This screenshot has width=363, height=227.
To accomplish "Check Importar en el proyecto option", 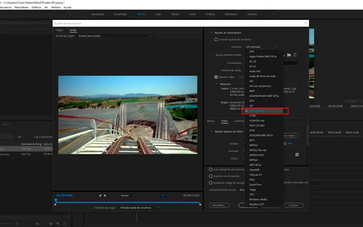I will point(211,176).
